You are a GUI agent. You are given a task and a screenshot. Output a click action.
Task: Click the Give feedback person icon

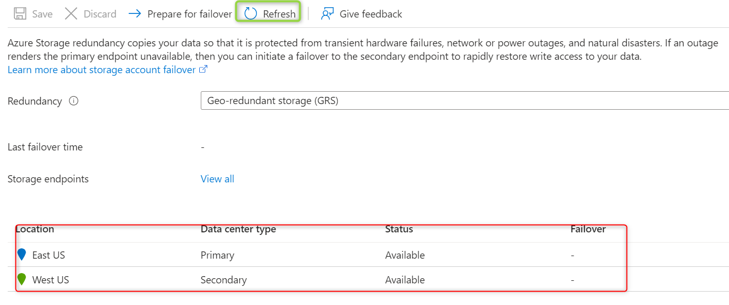(327, 14)
